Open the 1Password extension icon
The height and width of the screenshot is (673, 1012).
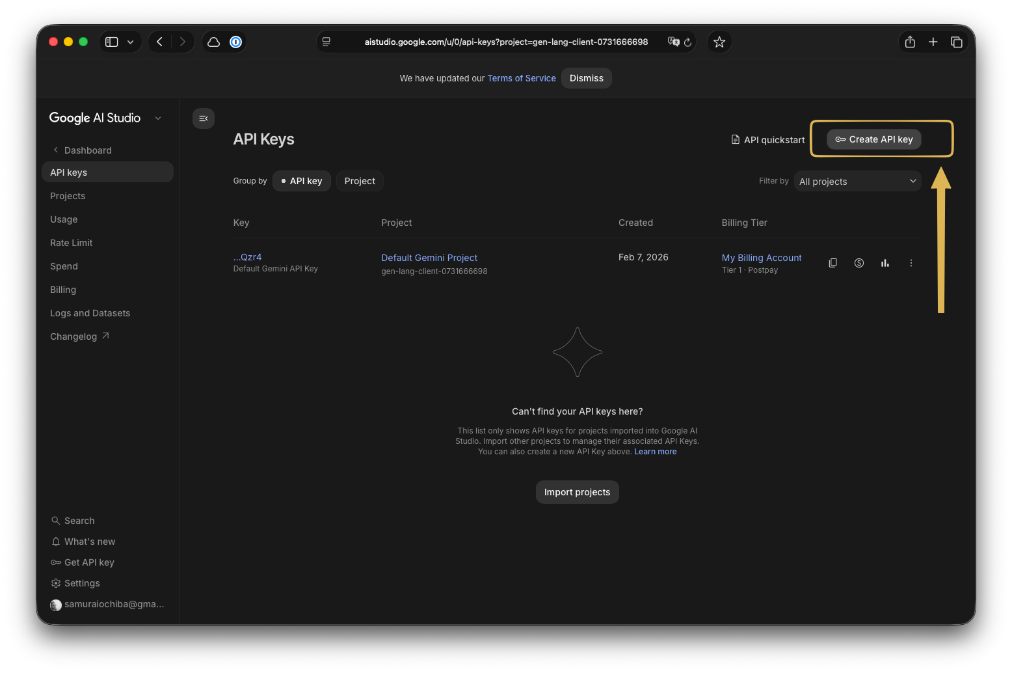pos(236,42)
